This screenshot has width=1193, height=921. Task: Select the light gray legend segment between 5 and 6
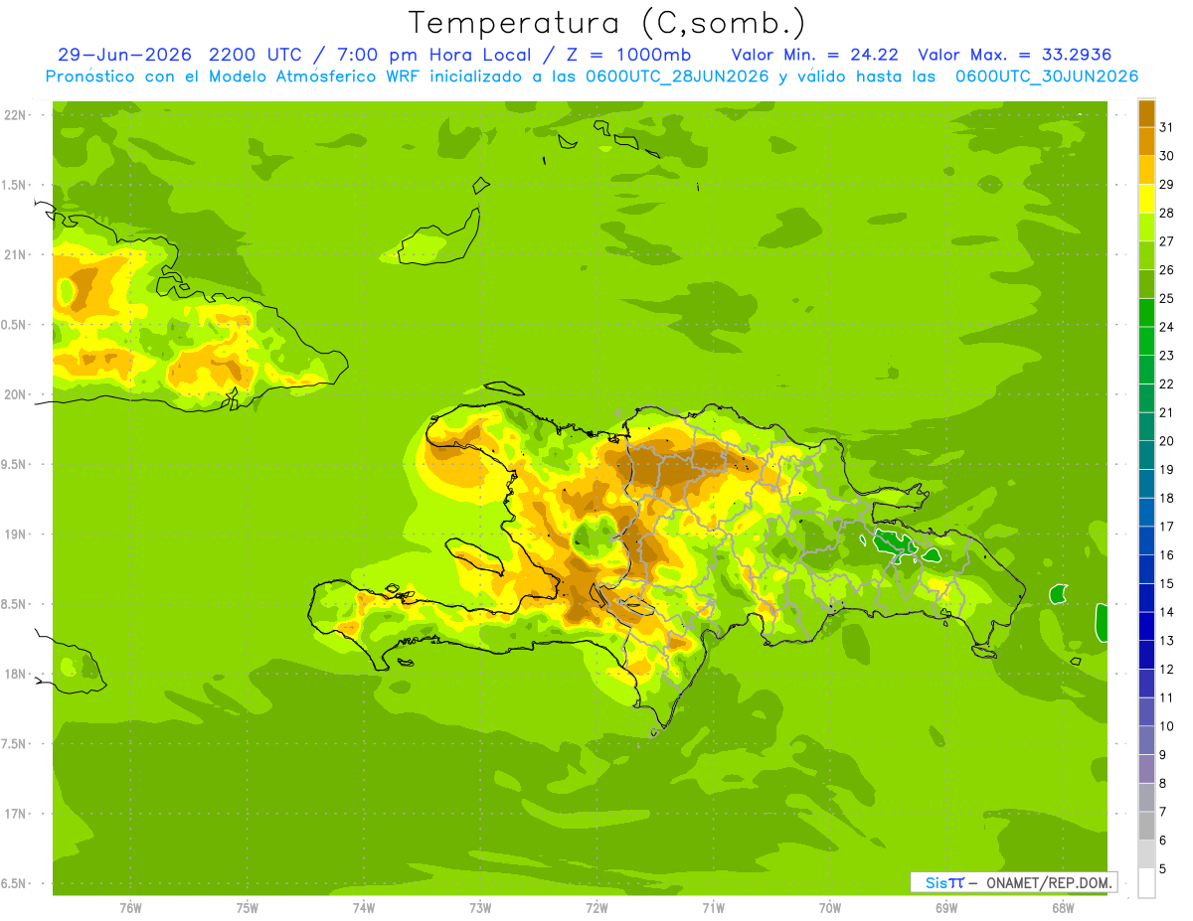click(1146, 854)
